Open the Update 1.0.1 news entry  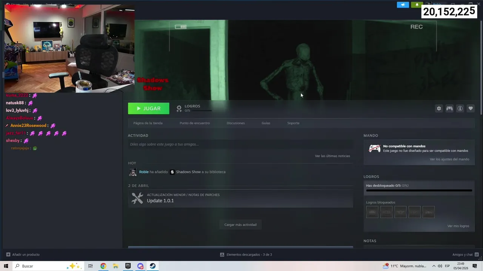tap(240, 198)
